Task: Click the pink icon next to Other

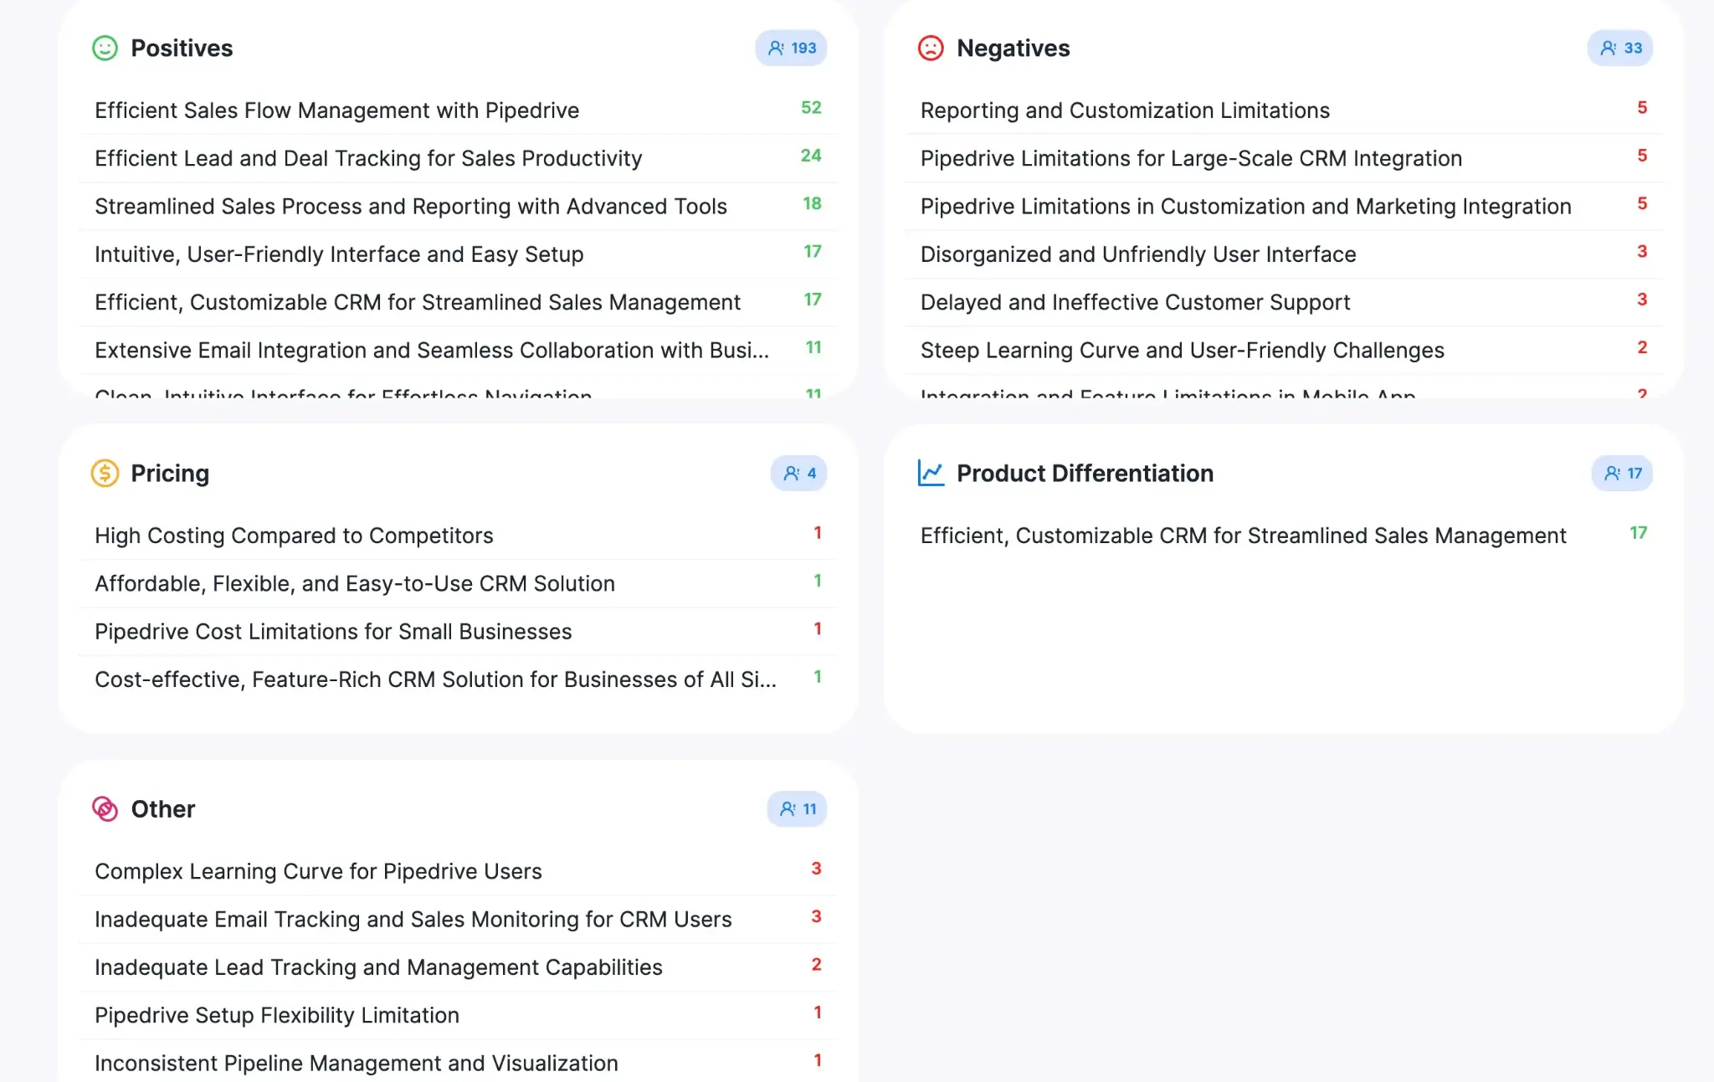Action: (104, 808)
